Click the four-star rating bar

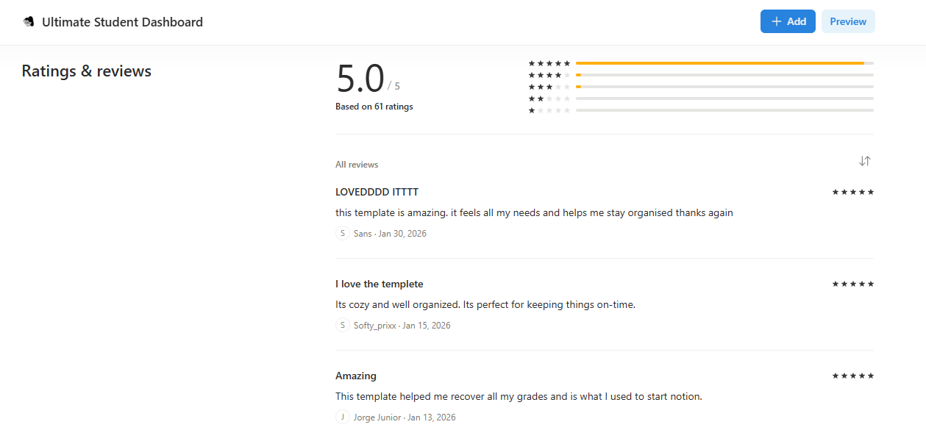724,75
